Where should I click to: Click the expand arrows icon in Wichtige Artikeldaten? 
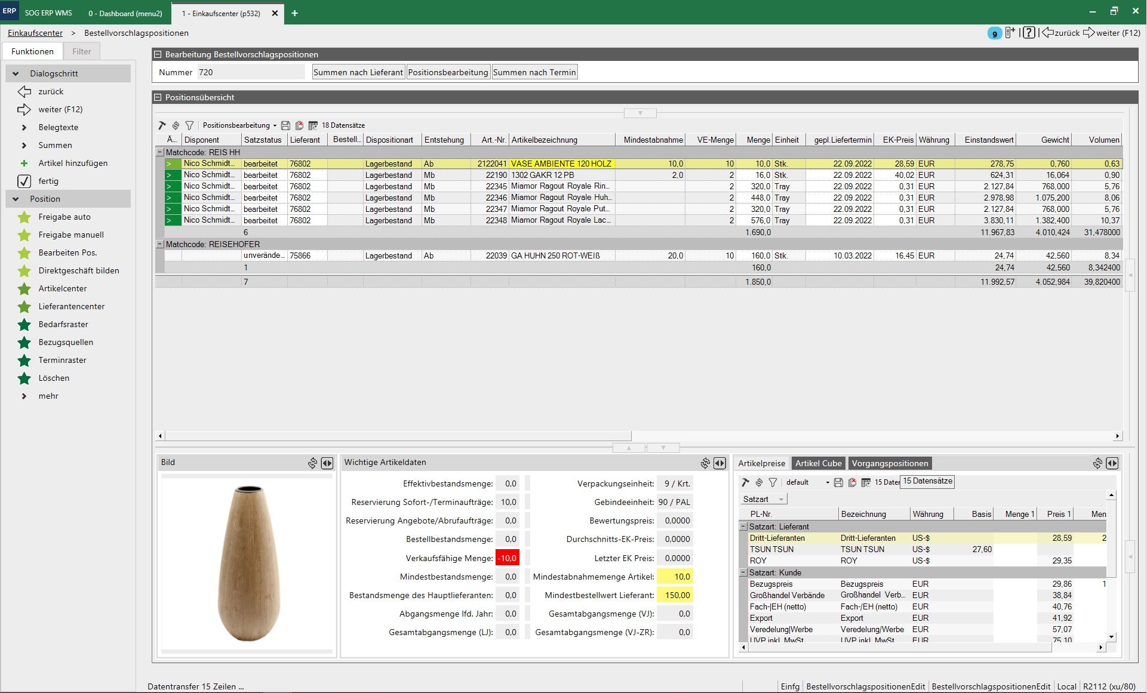click(x=719, y=463)
